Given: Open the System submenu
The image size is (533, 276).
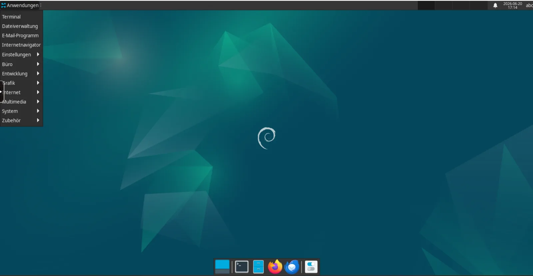Looking at the screenshot, I should [21, 111].
